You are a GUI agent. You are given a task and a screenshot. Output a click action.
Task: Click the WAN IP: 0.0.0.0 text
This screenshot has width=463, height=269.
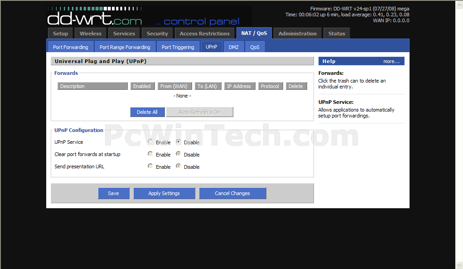pos(391,20)
